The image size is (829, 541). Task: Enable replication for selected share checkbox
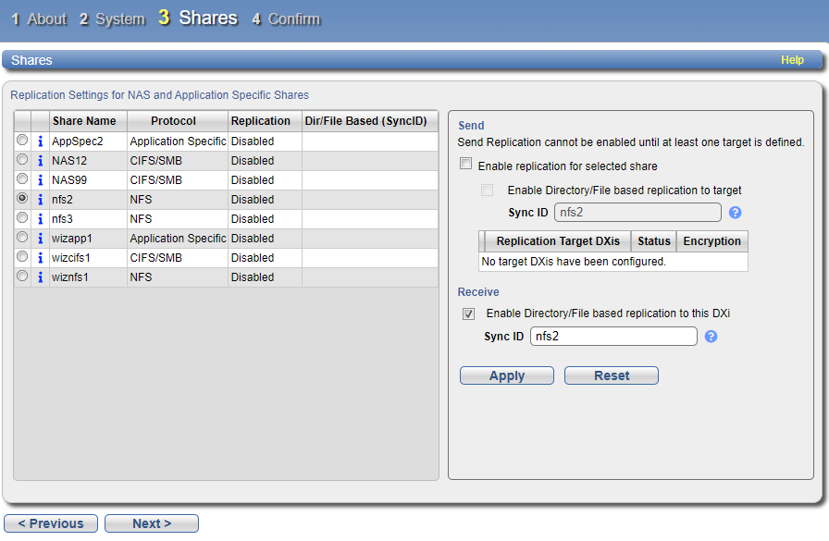coord(466,166)
